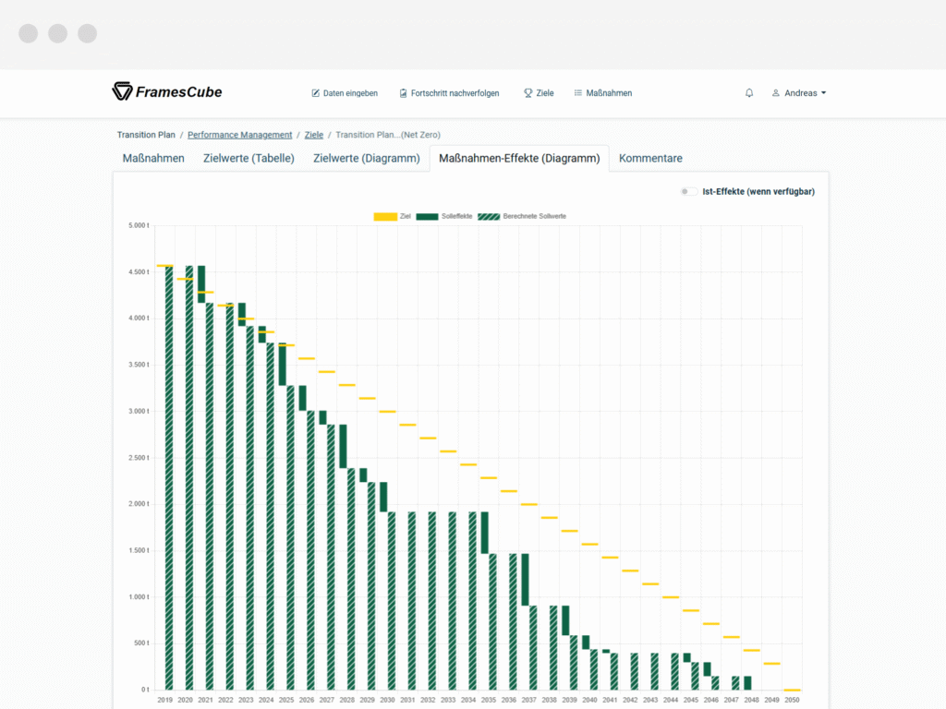This screenshot has height=709, width=946.
Task: Switch to the Maßnahmen tab
Action: [x=153, y=158]
